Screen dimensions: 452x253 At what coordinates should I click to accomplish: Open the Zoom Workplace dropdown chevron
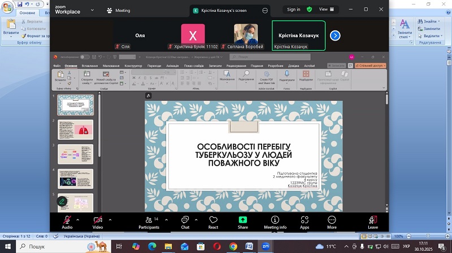[93, 11]
